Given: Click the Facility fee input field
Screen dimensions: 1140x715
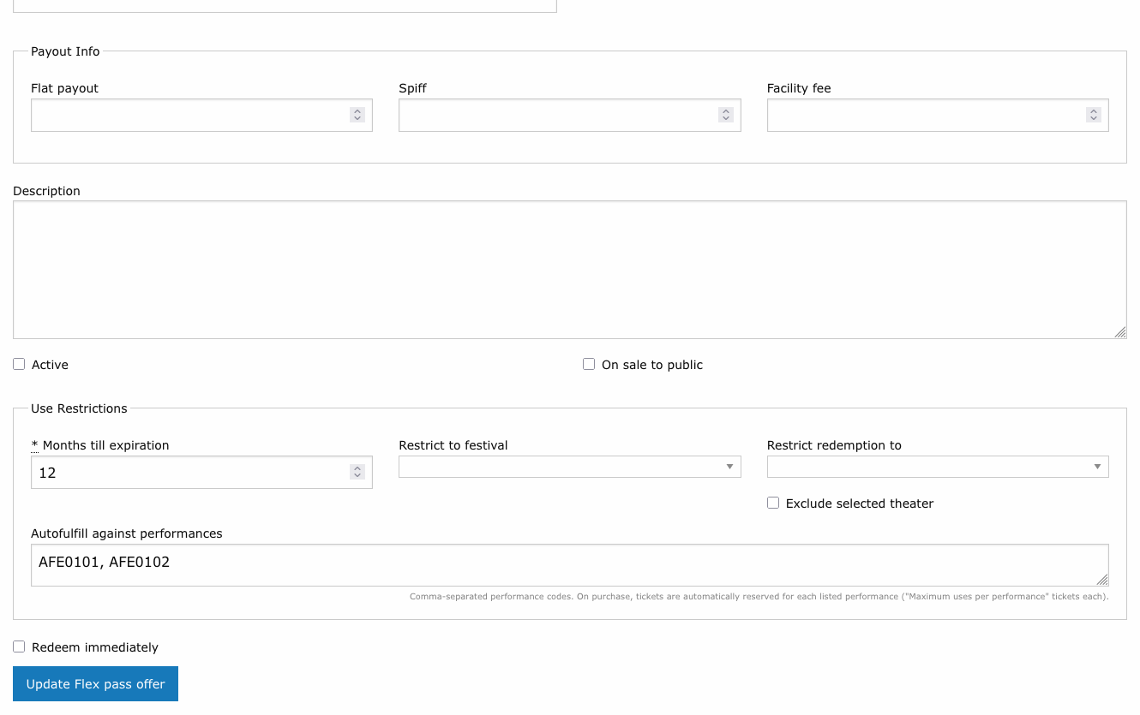Looking at the screenshot, I should [x=938, y=115].
